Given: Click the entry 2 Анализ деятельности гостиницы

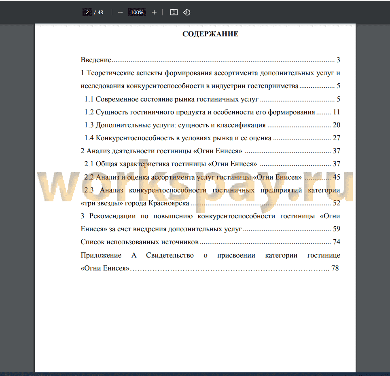Looking at the screenshot, I should 210,151.
